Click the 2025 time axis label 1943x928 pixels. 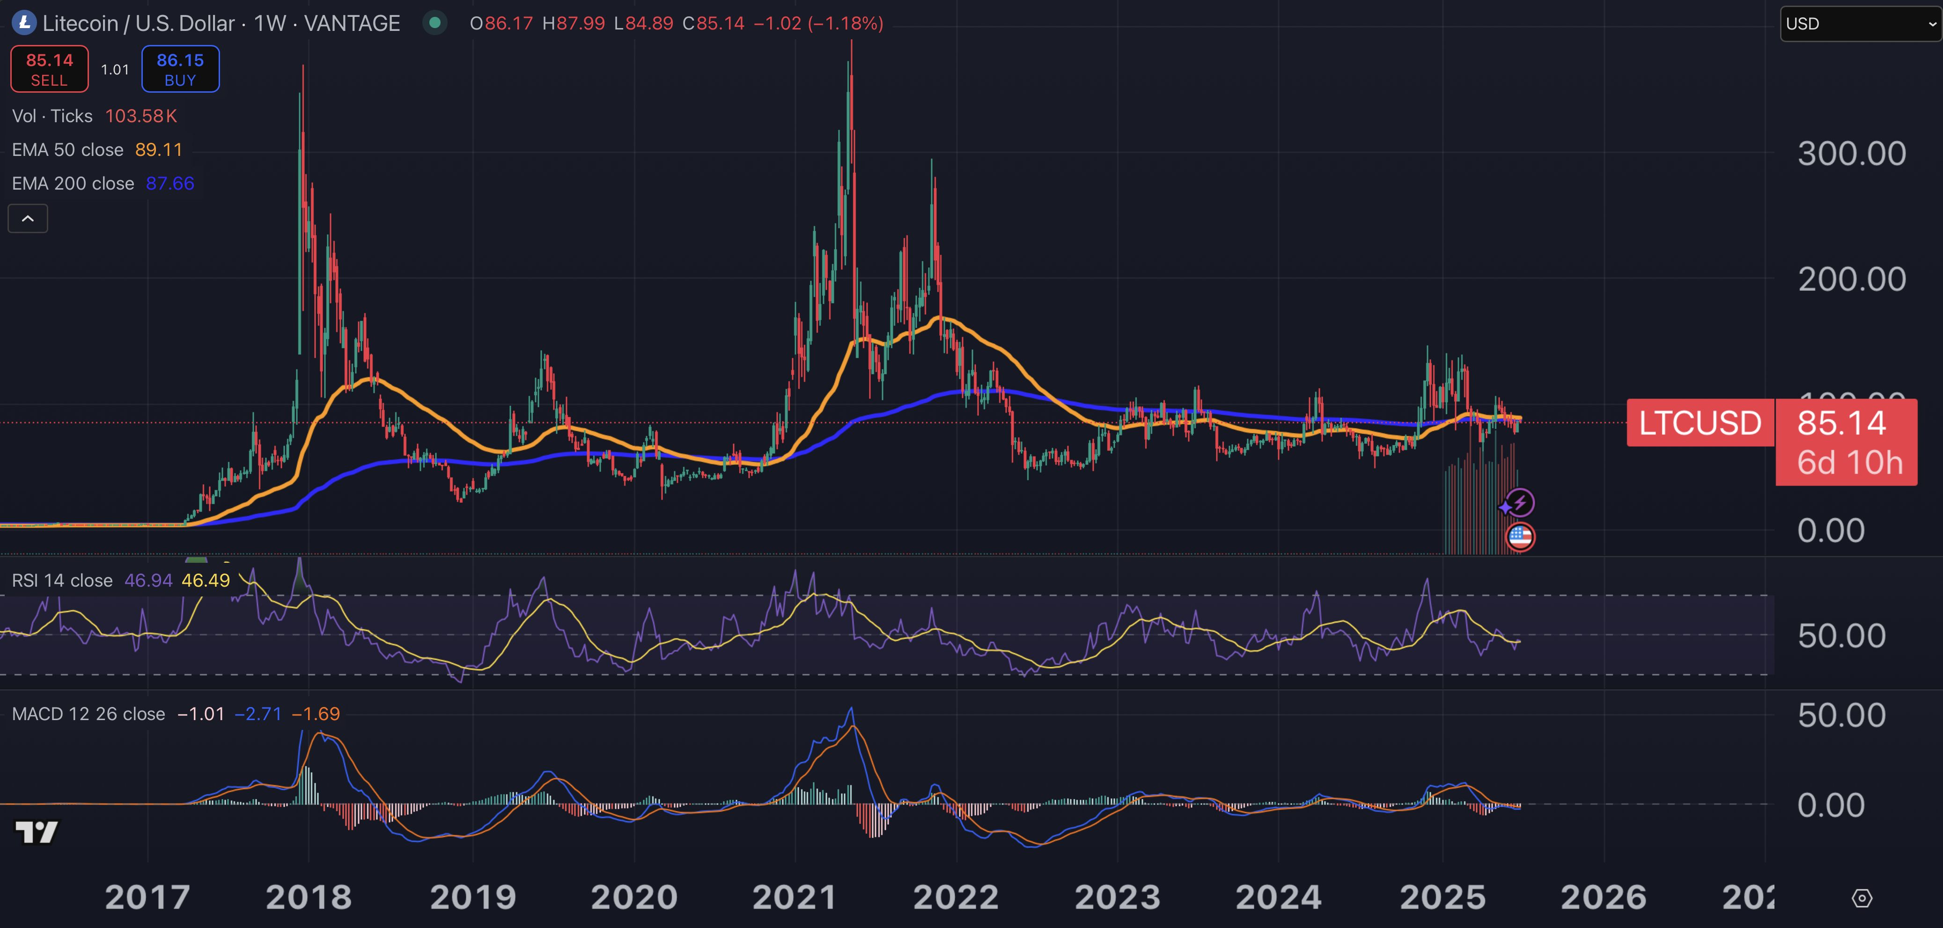pos(1443,897)
